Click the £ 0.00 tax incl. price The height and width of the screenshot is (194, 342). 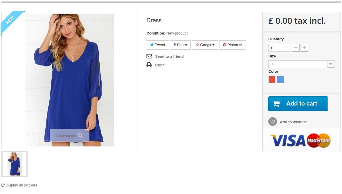[297, 21]
